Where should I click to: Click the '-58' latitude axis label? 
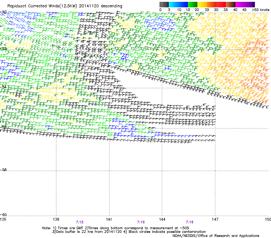3,170
